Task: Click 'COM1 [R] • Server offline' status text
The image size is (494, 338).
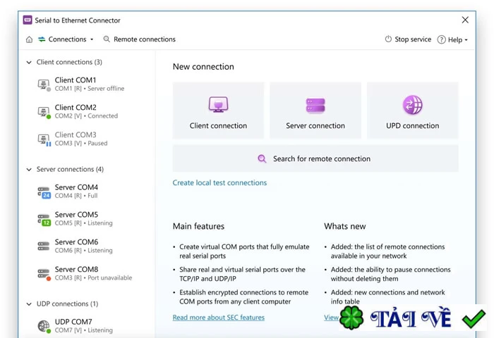Action: [90, 89]
